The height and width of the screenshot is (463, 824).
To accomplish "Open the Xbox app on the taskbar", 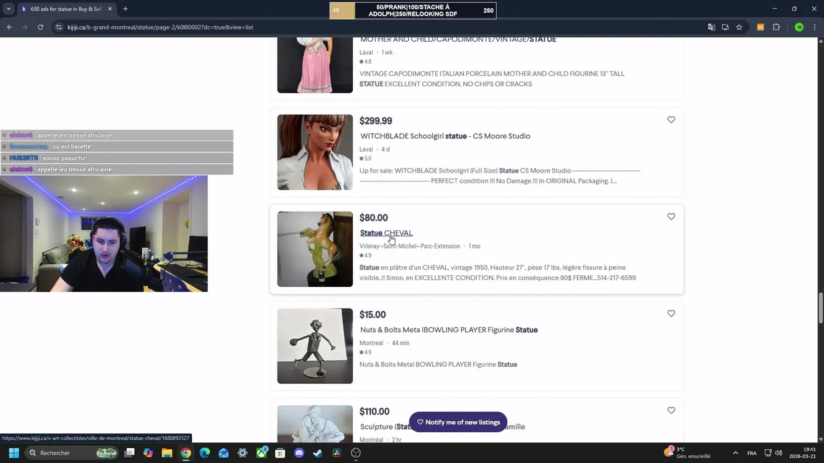I will coord(261,453).
